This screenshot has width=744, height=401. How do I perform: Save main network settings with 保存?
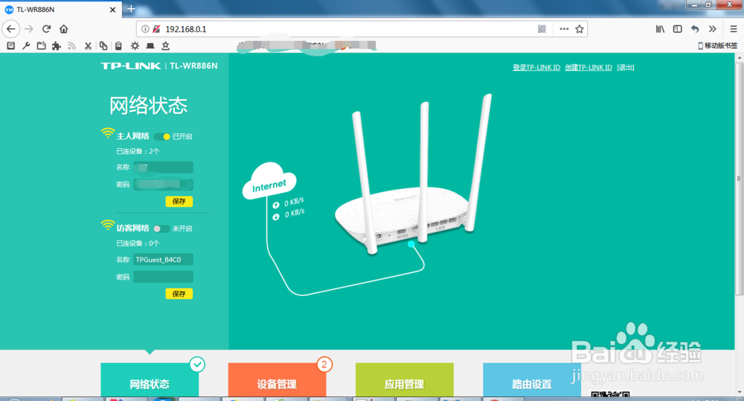click(179, 201)
